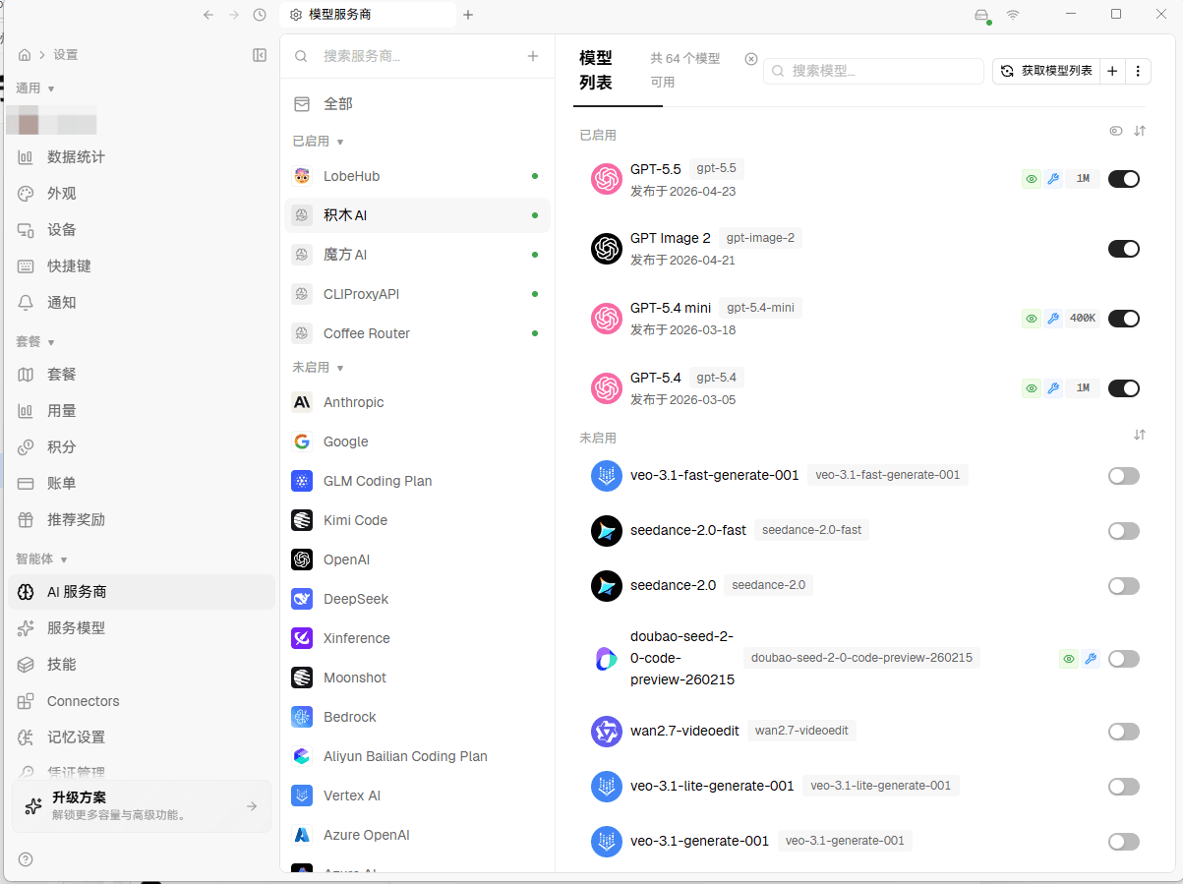Viewport: 1183px width, 884px height.
Task: Click the home icon in breadcrumb
Action: point(25,55)
